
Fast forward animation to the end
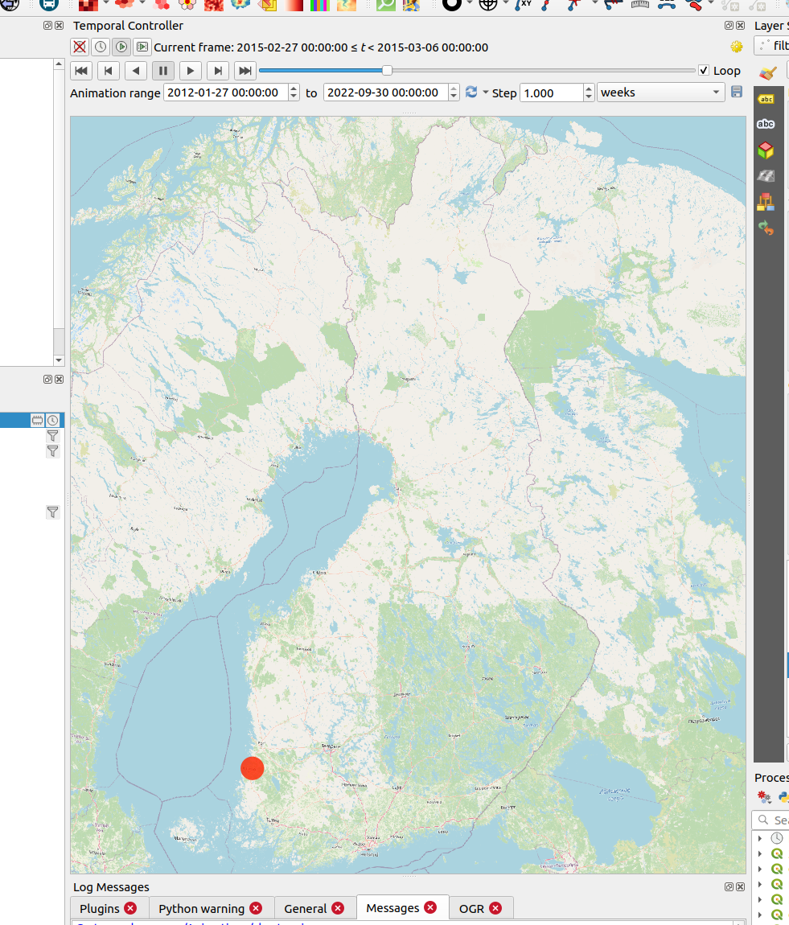point(245,71)
